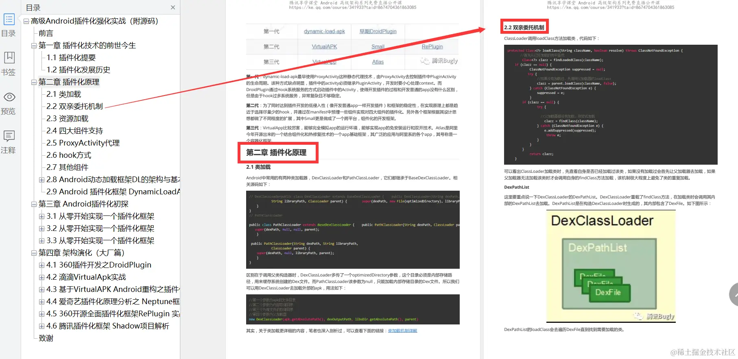Jump to 2.7 其他组件
This screenshot has width=738, height=359.
pyautogui.click(x=68, y=168)
